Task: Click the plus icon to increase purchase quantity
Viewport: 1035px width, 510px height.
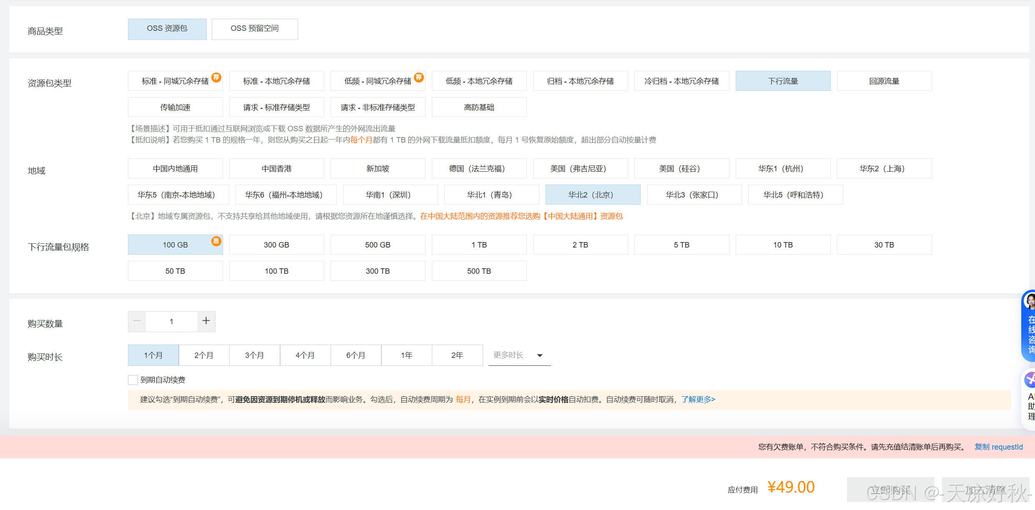Action: (206, 321)
